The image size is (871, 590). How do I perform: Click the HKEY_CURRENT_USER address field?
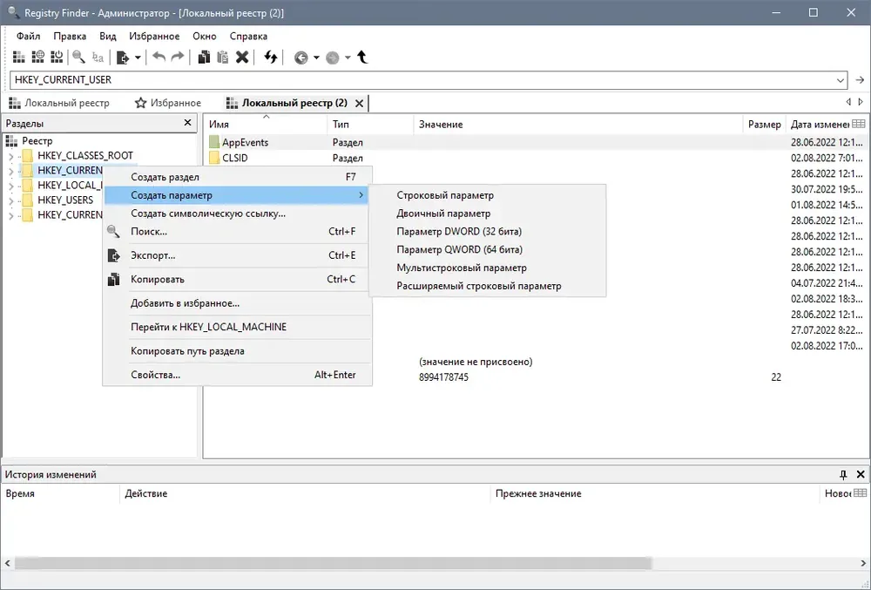click(x=422, y=80)
